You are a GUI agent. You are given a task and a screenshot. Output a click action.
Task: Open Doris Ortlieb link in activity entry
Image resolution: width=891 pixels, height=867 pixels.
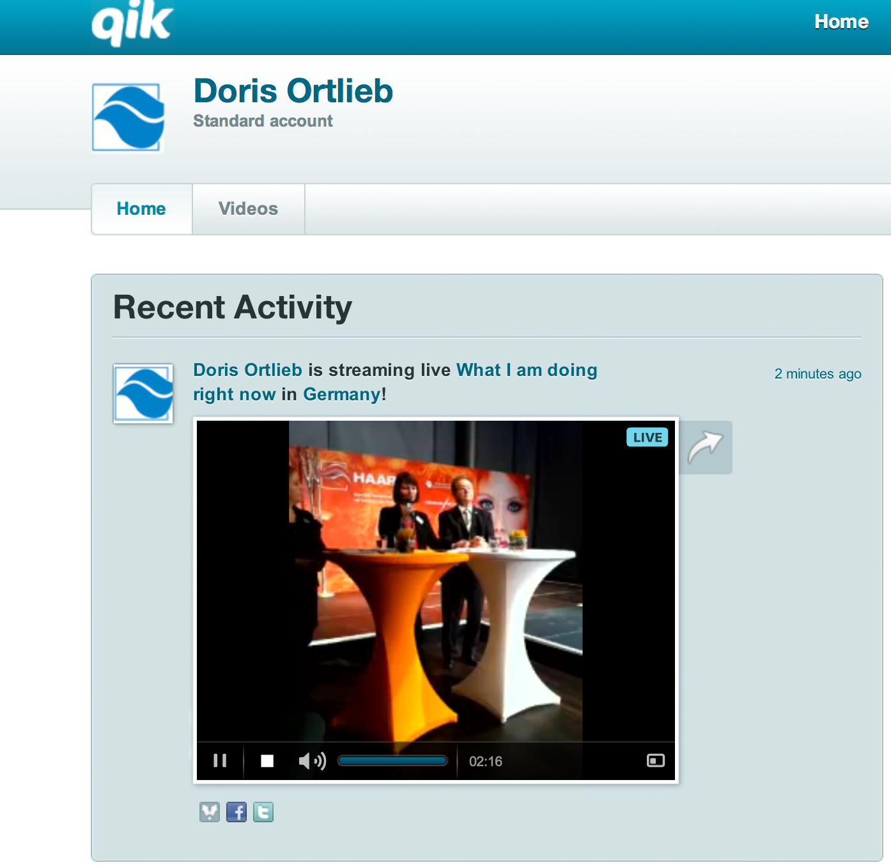click(x=247, y=370)
